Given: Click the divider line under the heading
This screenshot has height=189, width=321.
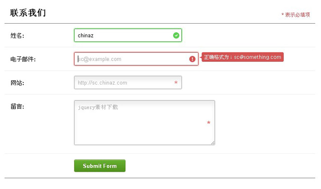Looking at the screenshot, I should pos(160,24).
